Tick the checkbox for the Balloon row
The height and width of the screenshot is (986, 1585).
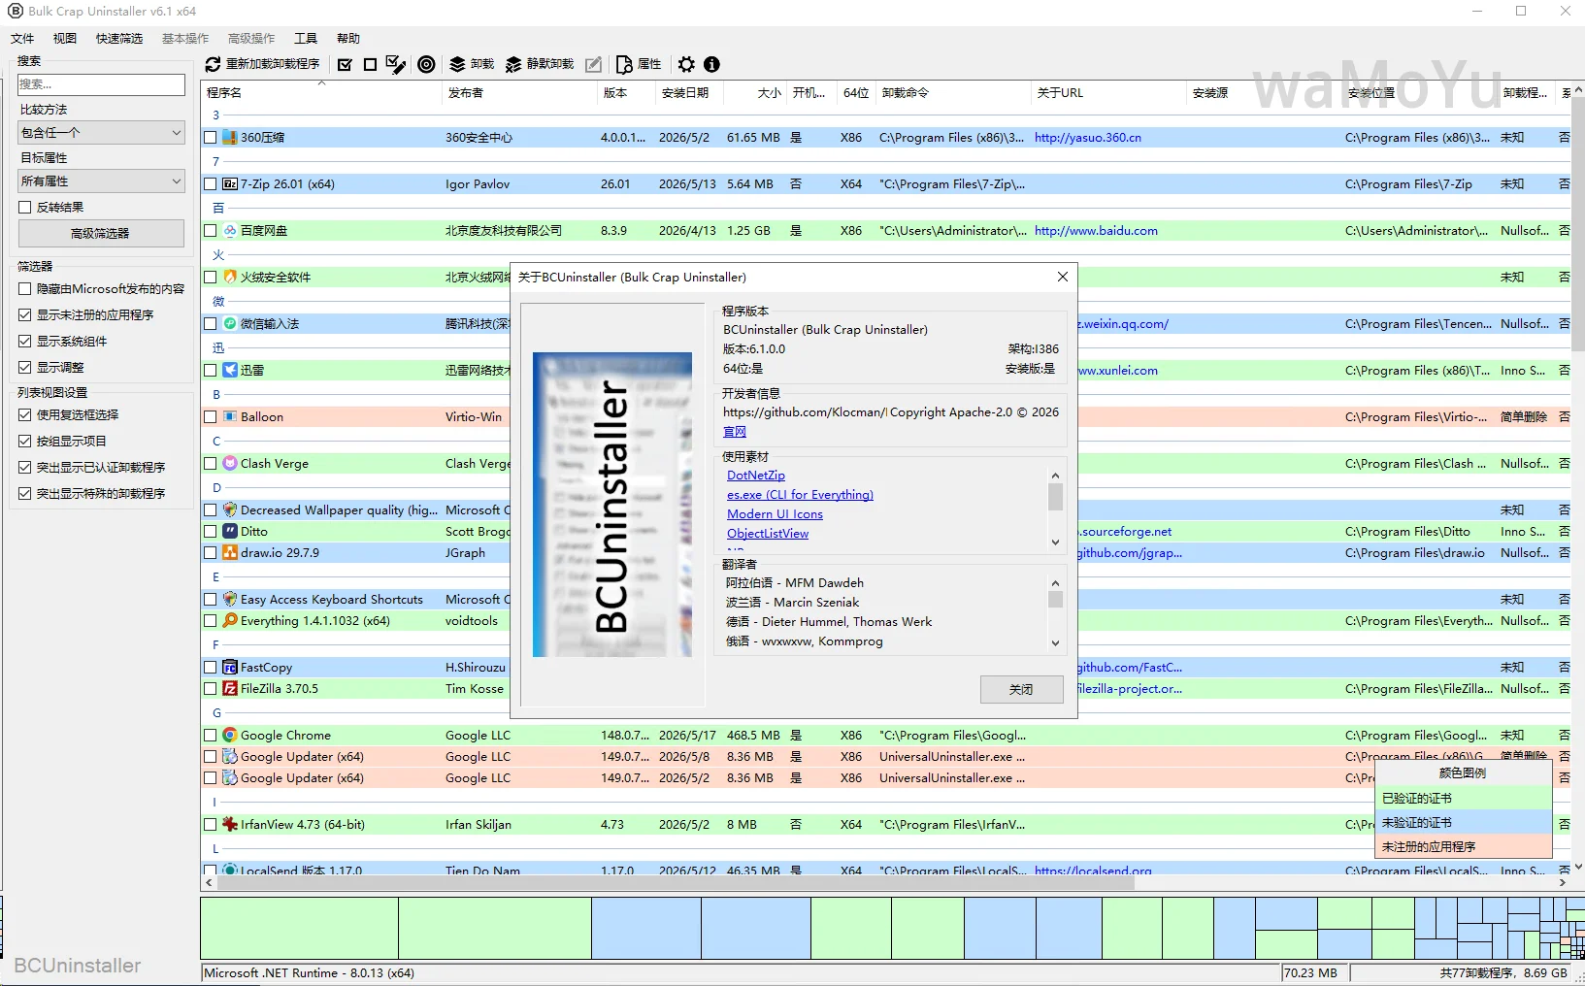coord(211,417)
